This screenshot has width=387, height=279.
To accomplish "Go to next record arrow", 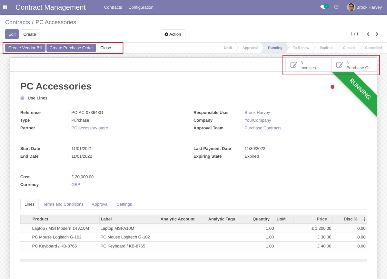I will tap(377, 34).
